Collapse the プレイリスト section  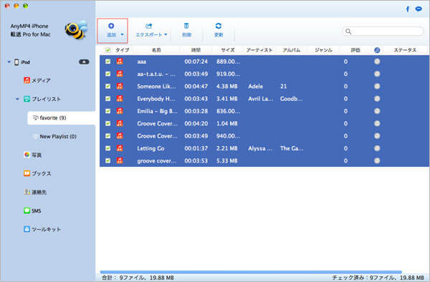pos(17,99)
